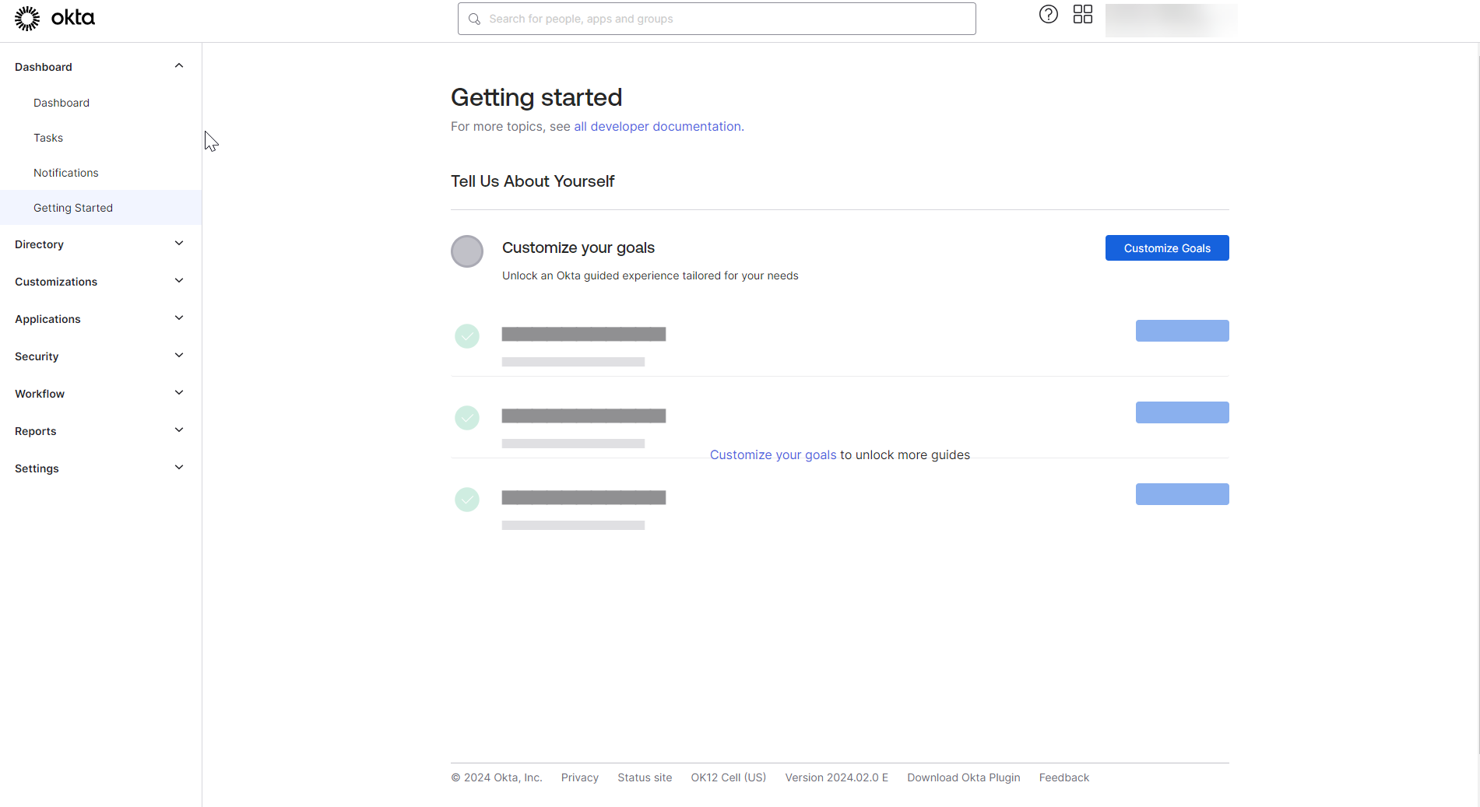Image resolution: width=1480 pixels, height=807 pixels.
Task: Open the Privacy footer link
Action: pos(580,777)
